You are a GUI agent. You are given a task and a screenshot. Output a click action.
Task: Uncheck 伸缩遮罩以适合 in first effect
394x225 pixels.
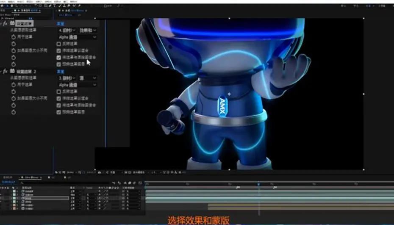click(x=59, y=51)
